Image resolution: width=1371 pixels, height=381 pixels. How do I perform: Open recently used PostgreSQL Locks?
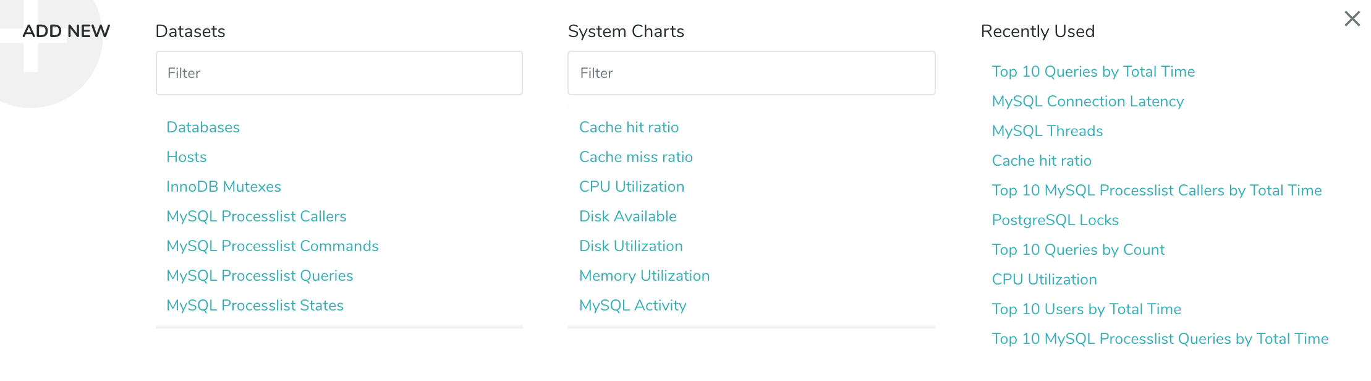click(1055, 220)
